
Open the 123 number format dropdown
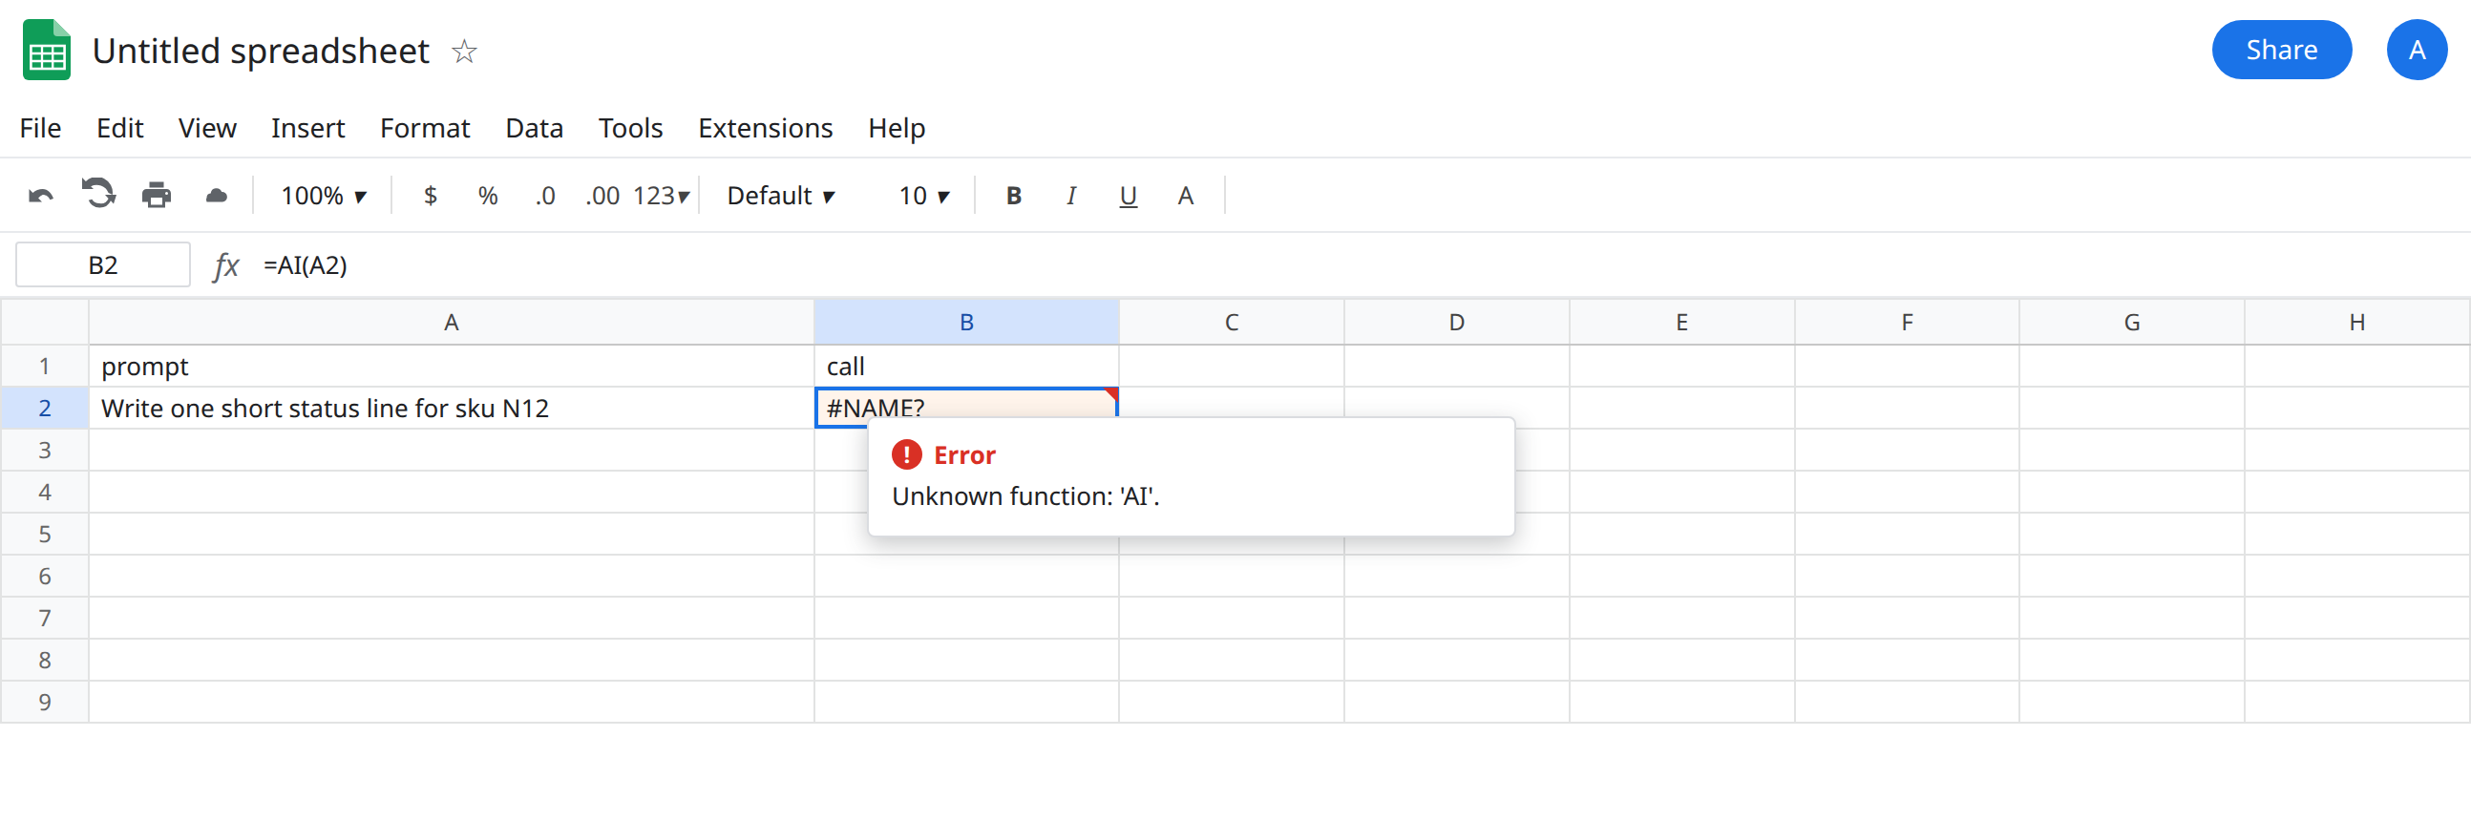(x=661, y=196)
